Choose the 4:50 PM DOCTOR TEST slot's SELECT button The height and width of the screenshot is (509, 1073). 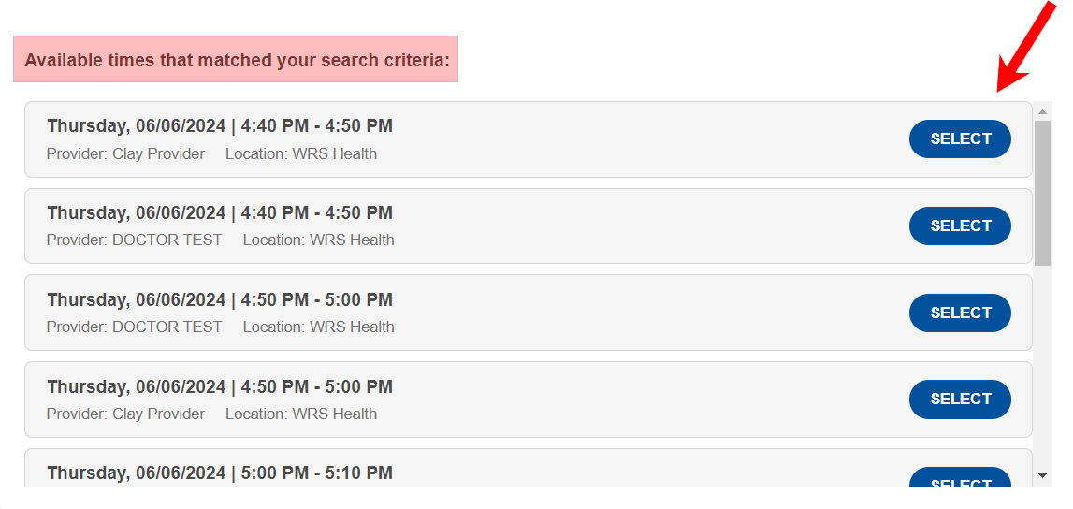960,313
